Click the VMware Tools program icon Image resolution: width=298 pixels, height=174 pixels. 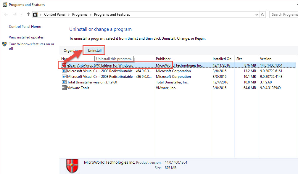pyautogui.click(x=64, y=88)
